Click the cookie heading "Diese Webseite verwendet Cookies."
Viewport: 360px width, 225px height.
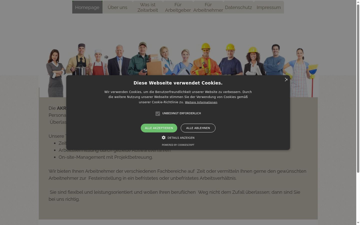click(x=178, y=83)
